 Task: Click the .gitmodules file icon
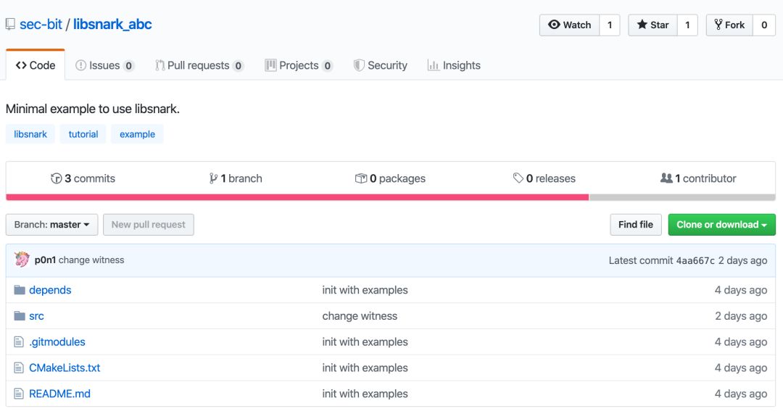[19, 342]
